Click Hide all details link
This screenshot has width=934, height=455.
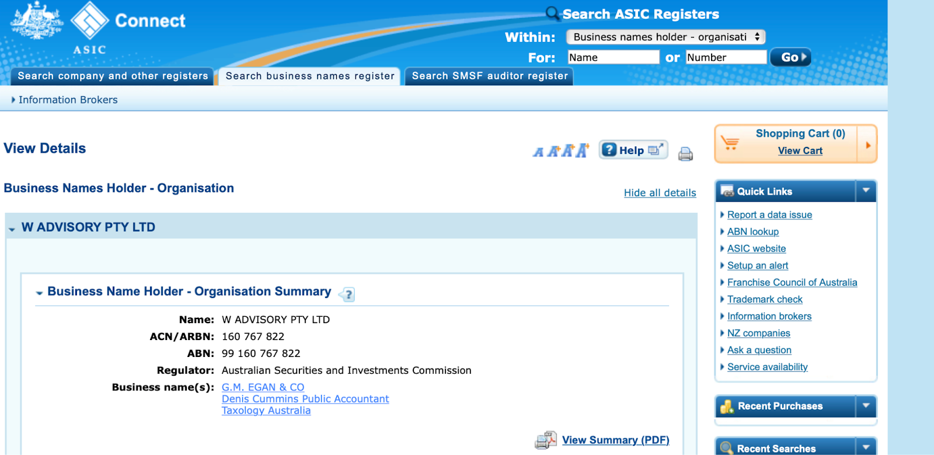click(x=660, y=192)
